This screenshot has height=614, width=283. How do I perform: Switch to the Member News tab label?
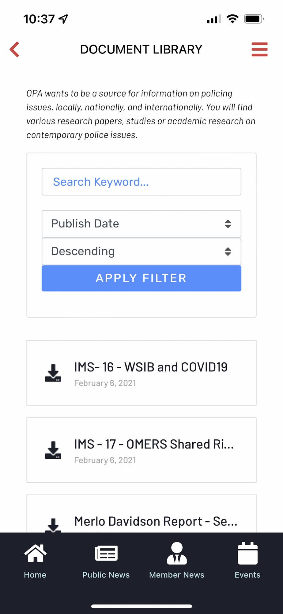[x=177, y=575]
